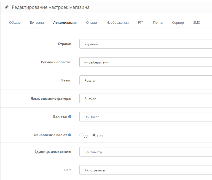Open the FTP tab
212x180 pixels.
click(x=141, y=23)
